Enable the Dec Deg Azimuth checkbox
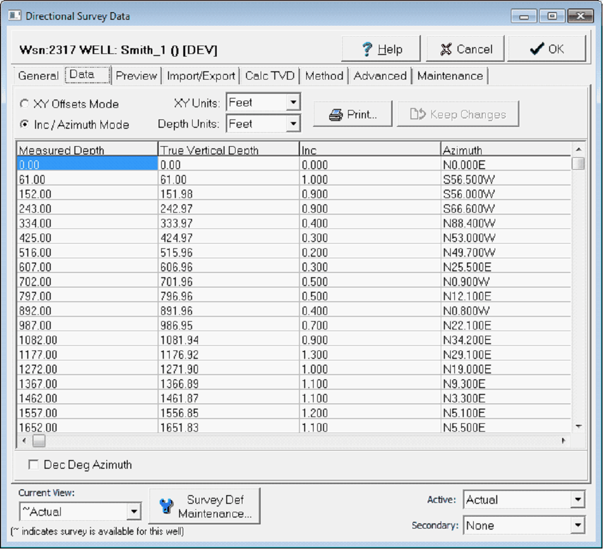Image resolution: width=603 pixels, height=549 pixels. (x=33, y=465)
